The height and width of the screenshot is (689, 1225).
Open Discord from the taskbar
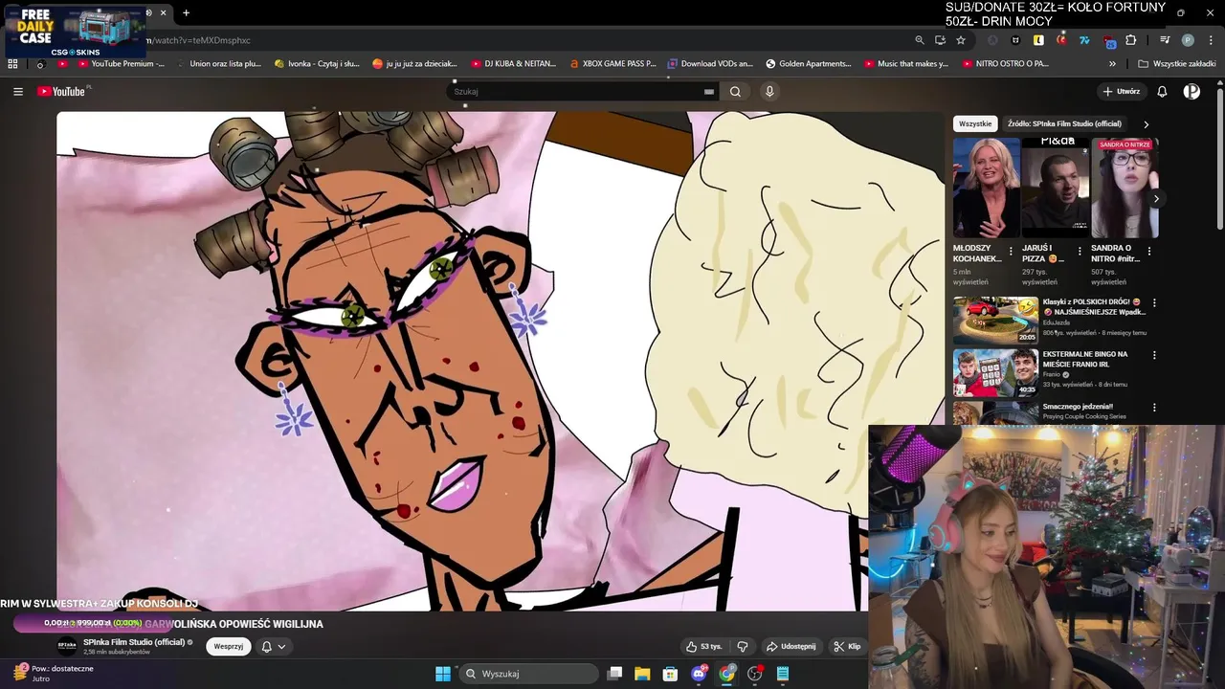point(699,674)
